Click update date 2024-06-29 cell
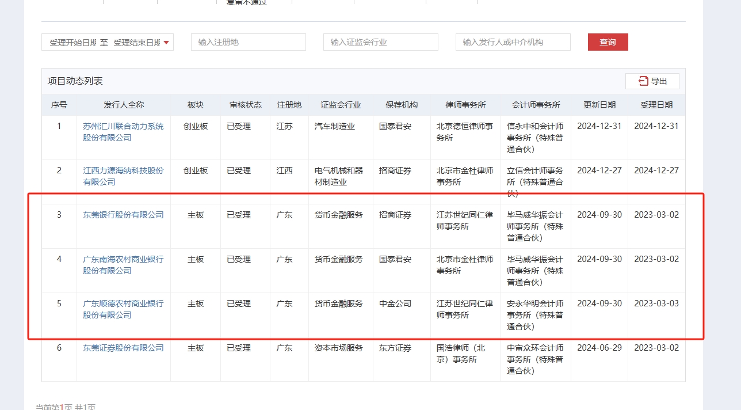The image size is (741, 410). pos(599,348)
